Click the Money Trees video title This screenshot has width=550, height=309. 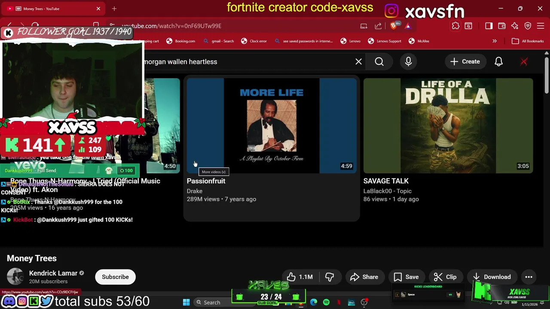coord(32,258)
